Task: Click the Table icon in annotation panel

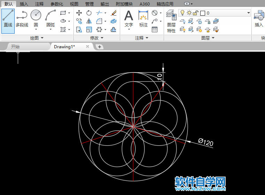Action: point(155,29)
